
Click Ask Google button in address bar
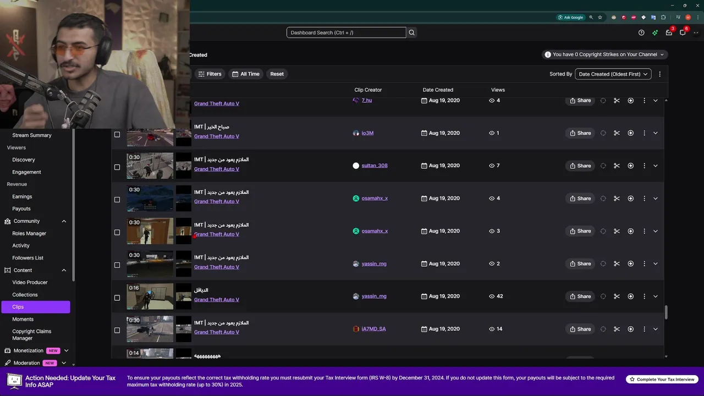pyautogui.click(x=570, y=17)
